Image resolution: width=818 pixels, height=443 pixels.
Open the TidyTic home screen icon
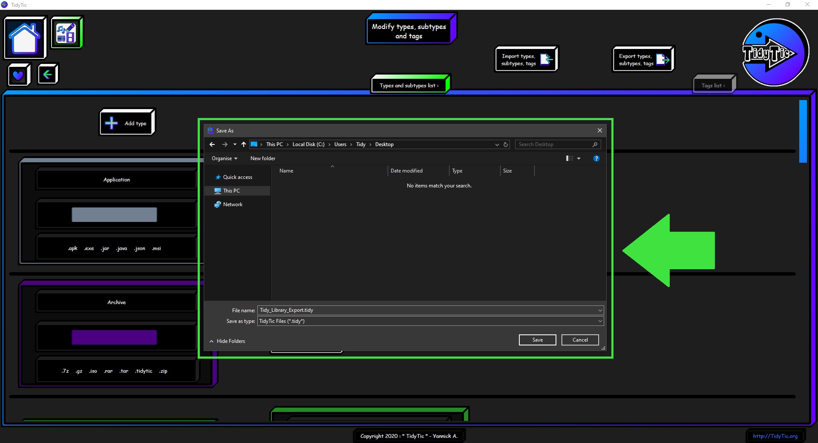pos(25,38)
